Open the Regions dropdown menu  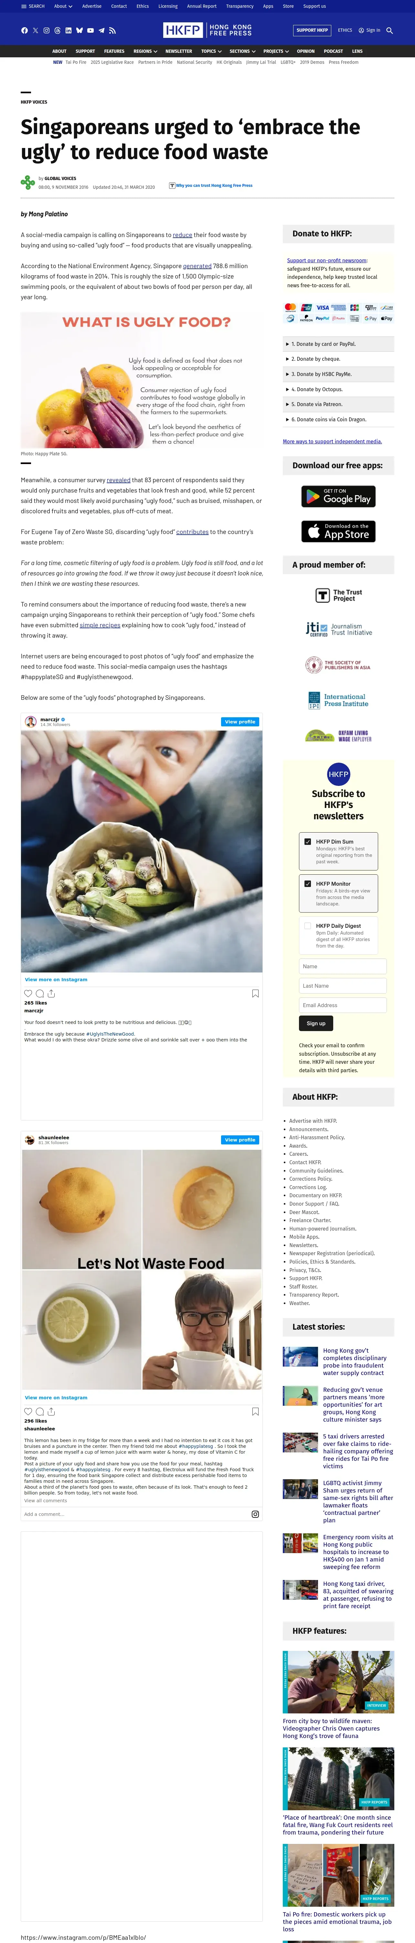[145, 51]
